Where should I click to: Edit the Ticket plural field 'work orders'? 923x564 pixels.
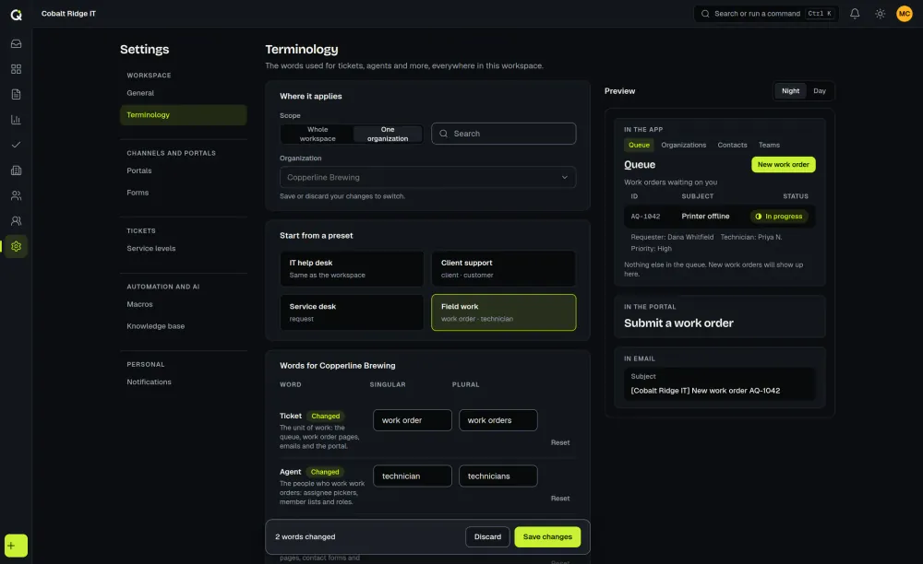pos(498,420)
